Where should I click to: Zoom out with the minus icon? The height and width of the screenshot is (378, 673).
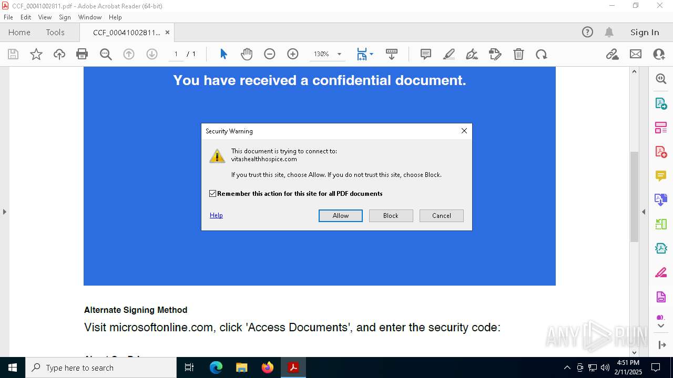pos(270,54)
